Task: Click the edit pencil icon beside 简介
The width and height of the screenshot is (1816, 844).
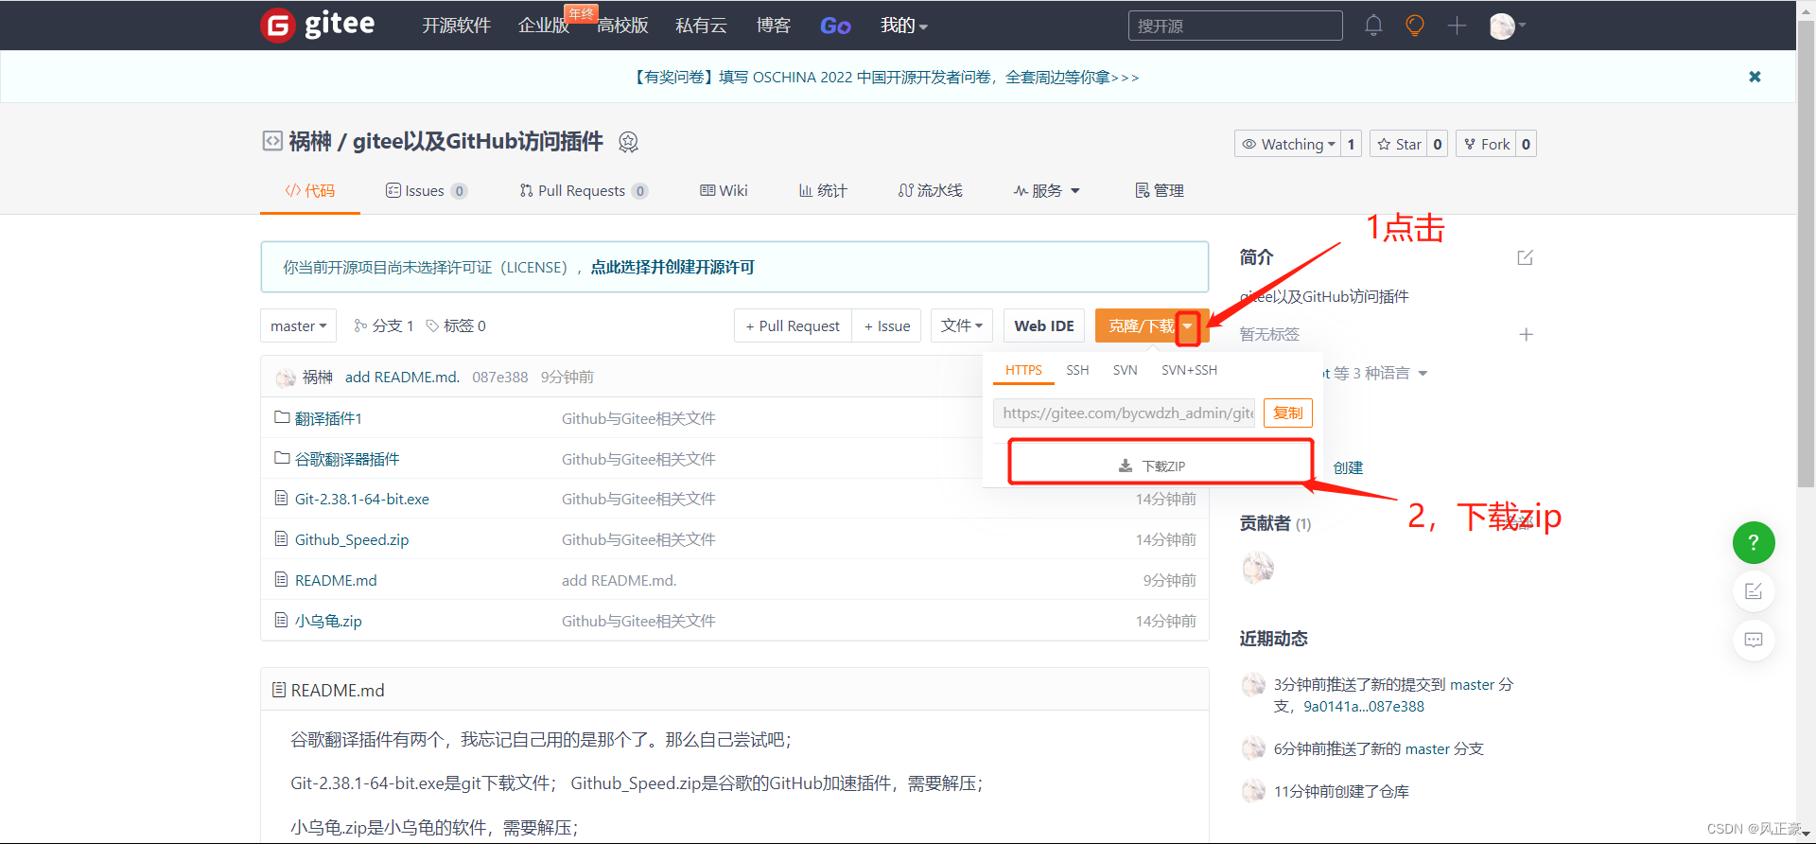Action: pos(1525,257)
